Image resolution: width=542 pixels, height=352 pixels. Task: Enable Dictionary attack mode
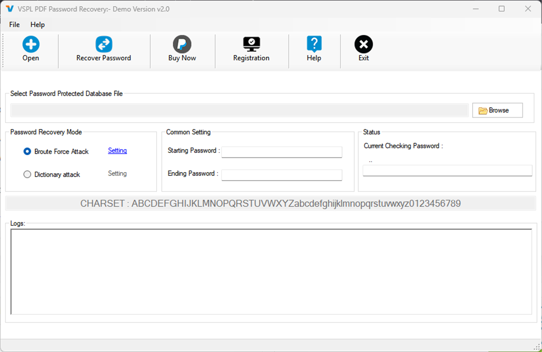27,174
